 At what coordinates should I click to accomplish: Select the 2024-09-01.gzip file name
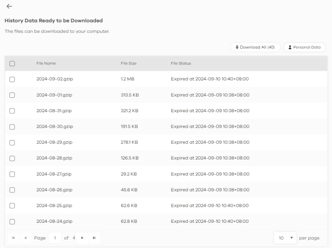54,95
